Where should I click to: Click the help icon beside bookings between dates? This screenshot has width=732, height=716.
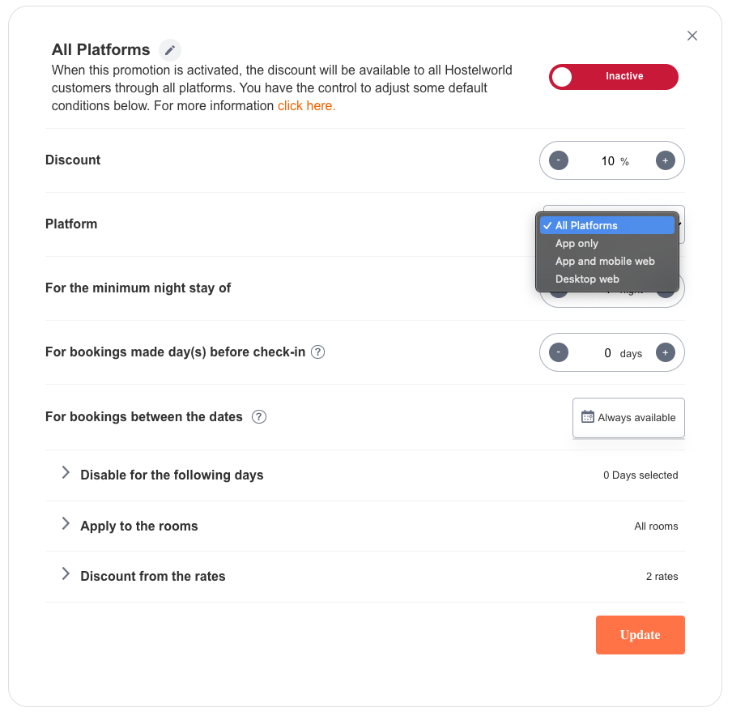point(258,416)
